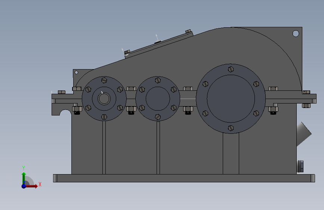The width and height of the screenshot is (324, 210).
Task: Pick the lifting hole at the upper-right housing corner
Action: tap(296, 34)
